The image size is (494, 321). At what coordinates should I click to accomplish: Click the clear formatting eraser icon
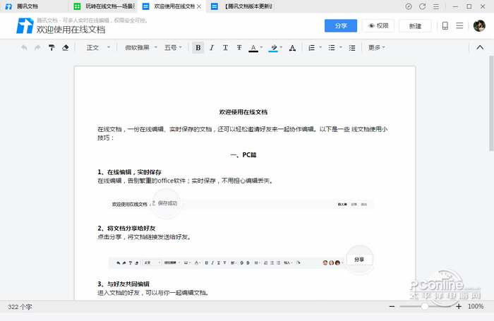[x=66, y=48]
